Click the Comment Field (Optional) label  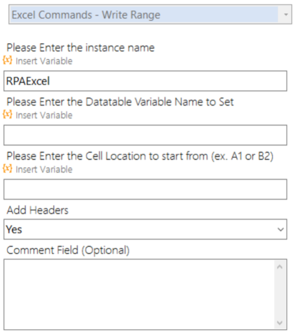pyautogui.click(x=68, y=250)
